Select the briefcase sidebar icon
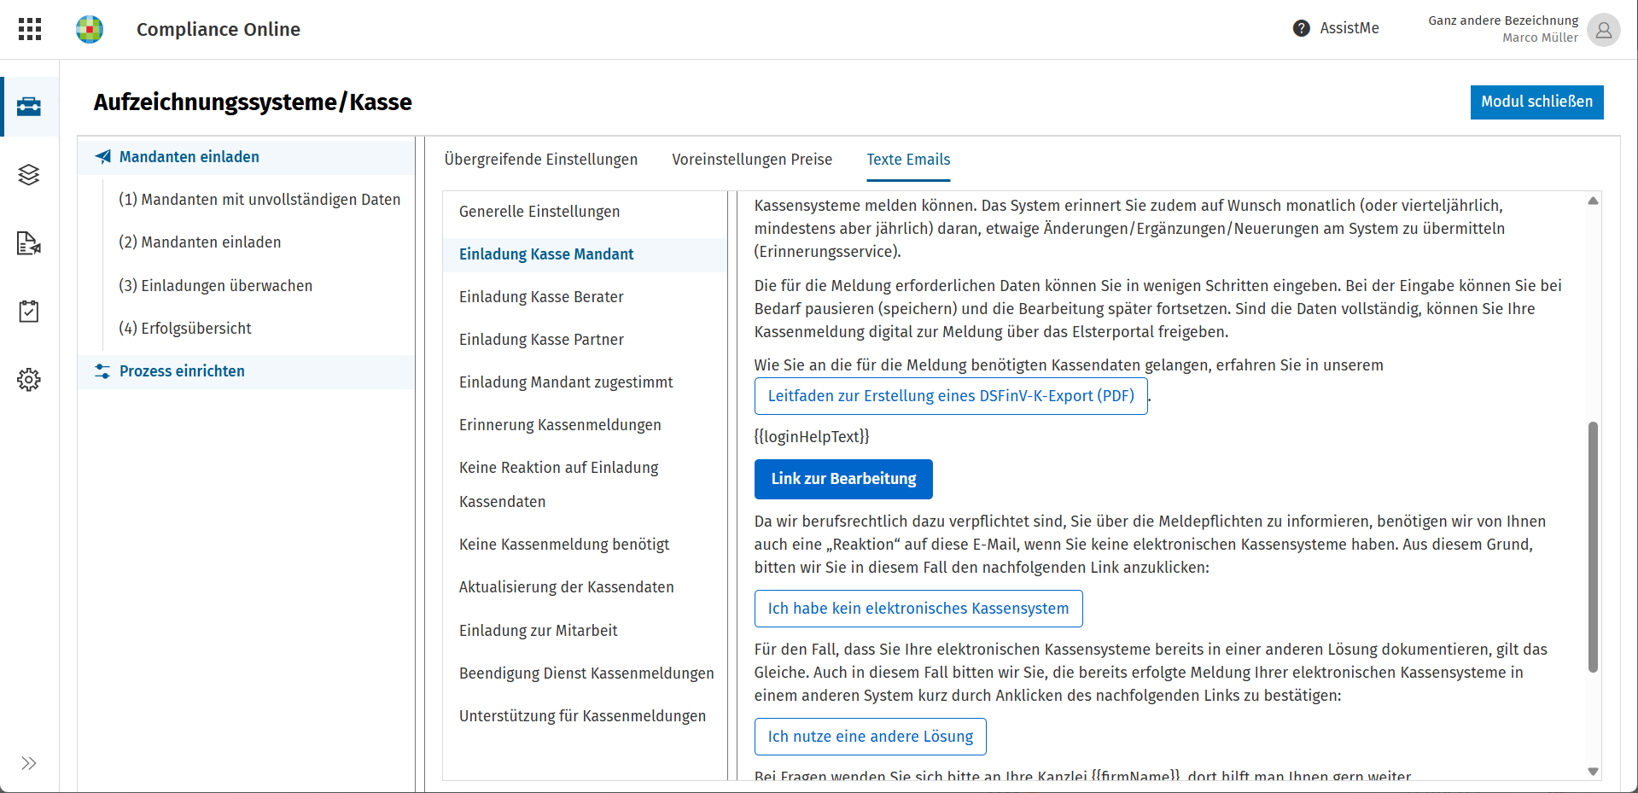1638x793 pixels. 29,107
